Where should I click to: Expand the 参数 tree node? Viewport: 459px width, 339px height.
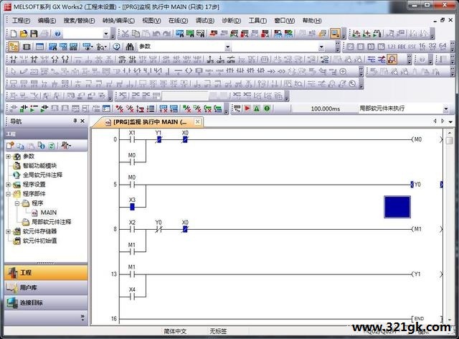click(x=8, y=156)
